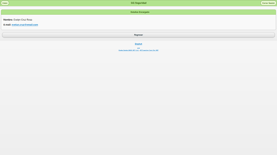Click the Nombre: field label

tap(8, 20)
